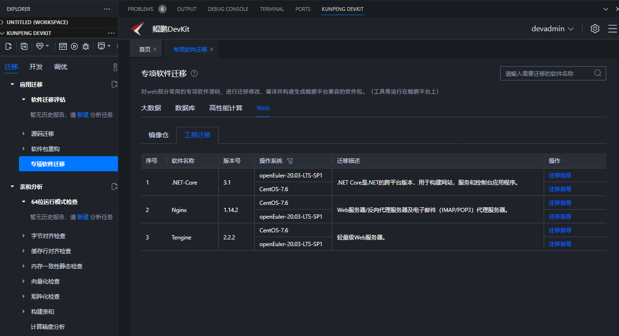Open the KUNPENG DEVKIT section ellipsis menu

tap(111, 33)
